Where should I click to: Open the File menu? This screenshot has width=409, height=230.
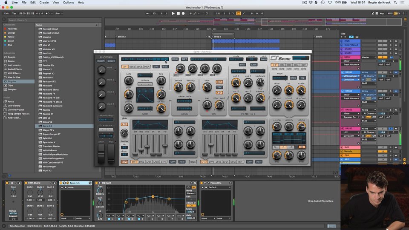tap(24, 3)
